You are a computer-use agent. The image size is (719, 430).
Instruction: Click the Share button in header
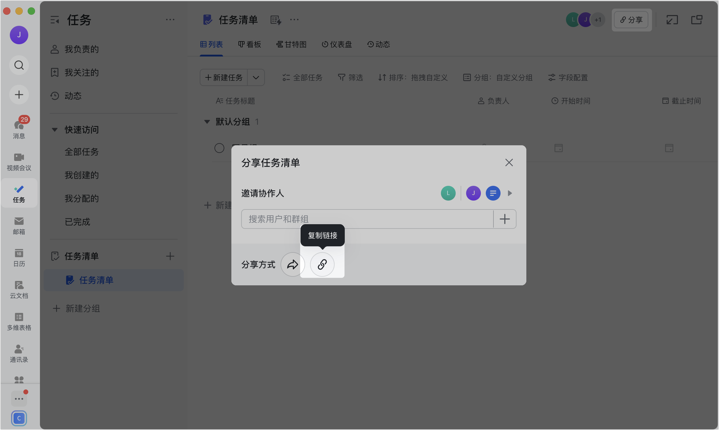631,20
